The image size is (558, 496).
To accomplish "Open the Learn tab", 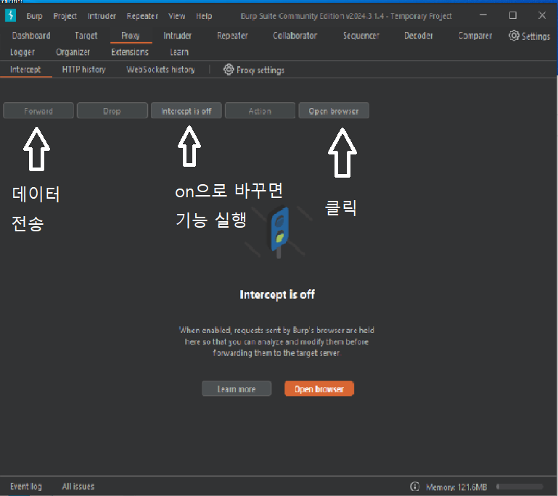I will pos(179,52).
